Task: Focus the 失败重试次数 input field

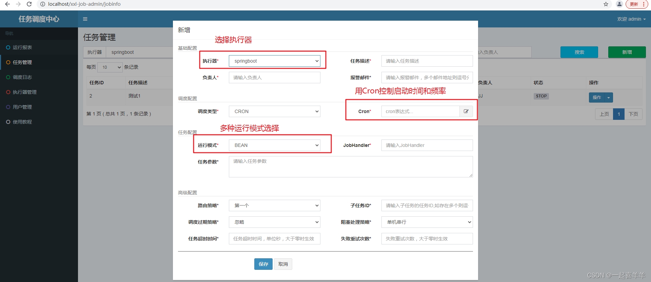Action: (x=427, y=239)
